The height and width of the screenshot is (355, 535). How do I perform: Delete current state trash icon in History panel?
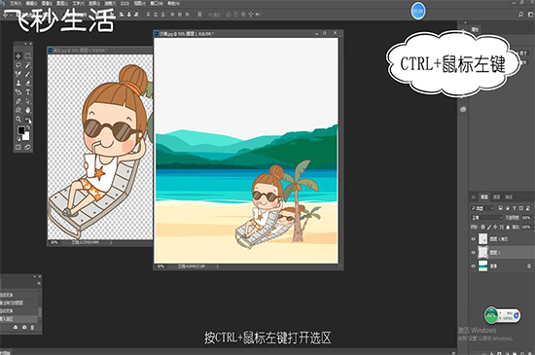click(32, 328)
